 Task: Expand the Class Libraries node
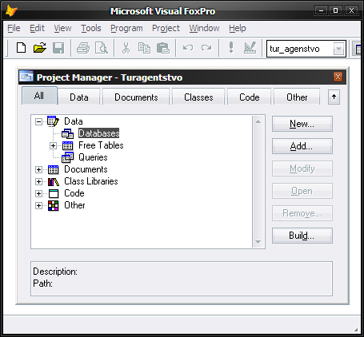[x=38, y=181]
